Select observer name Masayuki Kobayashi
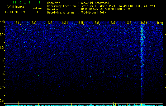The width and height of the screenshot is (166, 106). coord(95,3)
